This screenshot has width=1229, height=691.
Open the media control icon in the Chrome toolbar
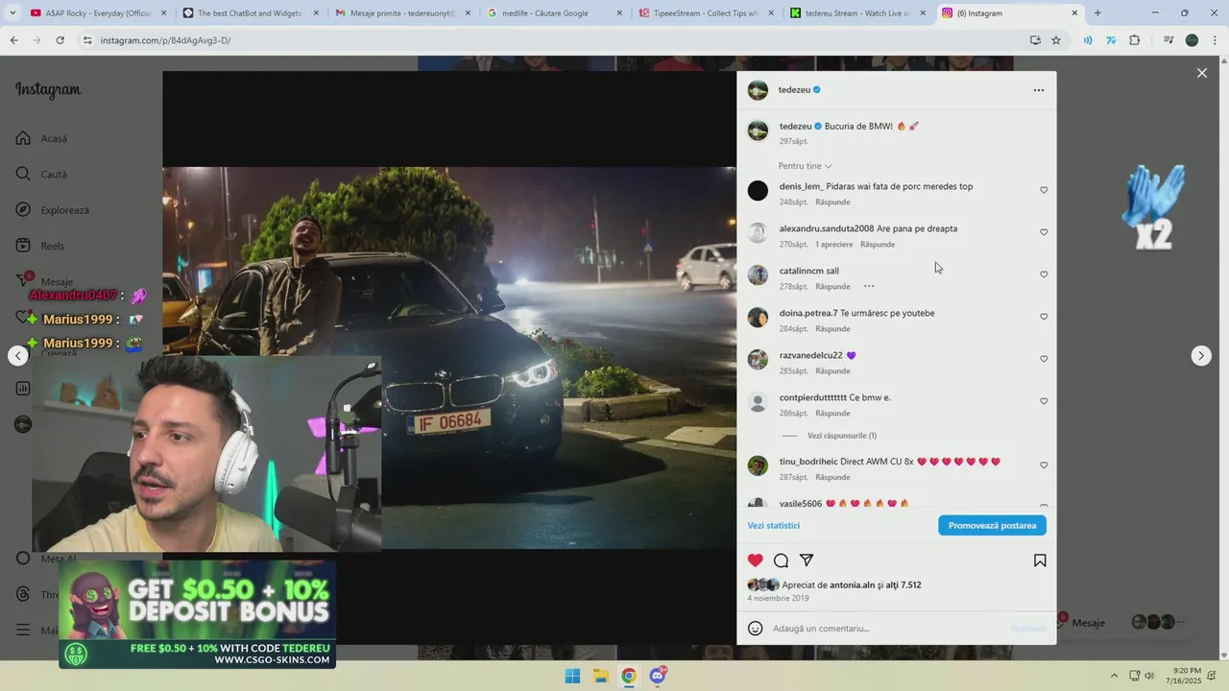(x=1169, y=40)
